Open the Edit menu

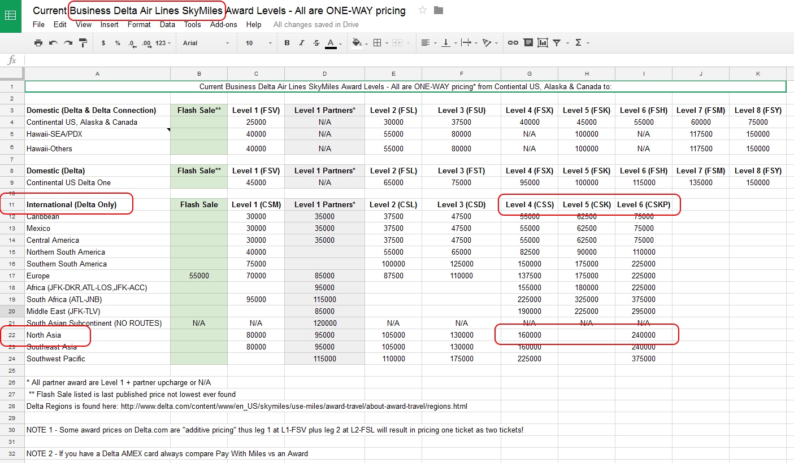[x=60, y=24]
